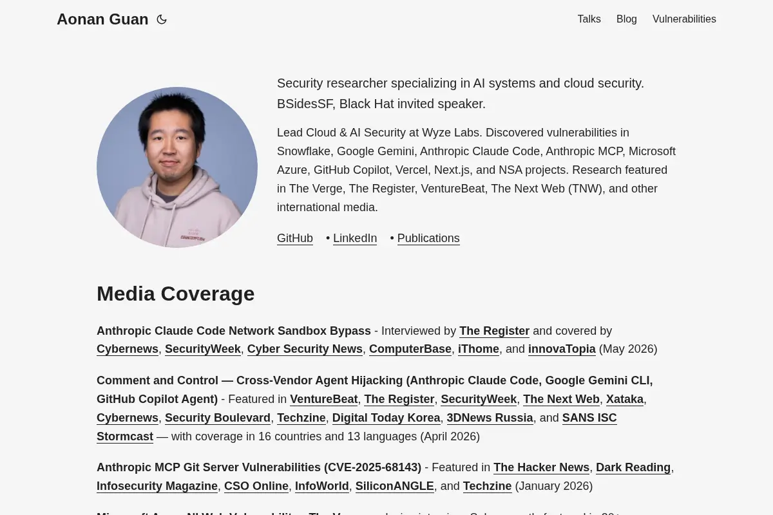Click 'Anthropic MCP Git Server Vulnerabilities (CVE-2025-68143)' title
The width and height of the screenshot is (773, 515).
[x=259, y=467]
